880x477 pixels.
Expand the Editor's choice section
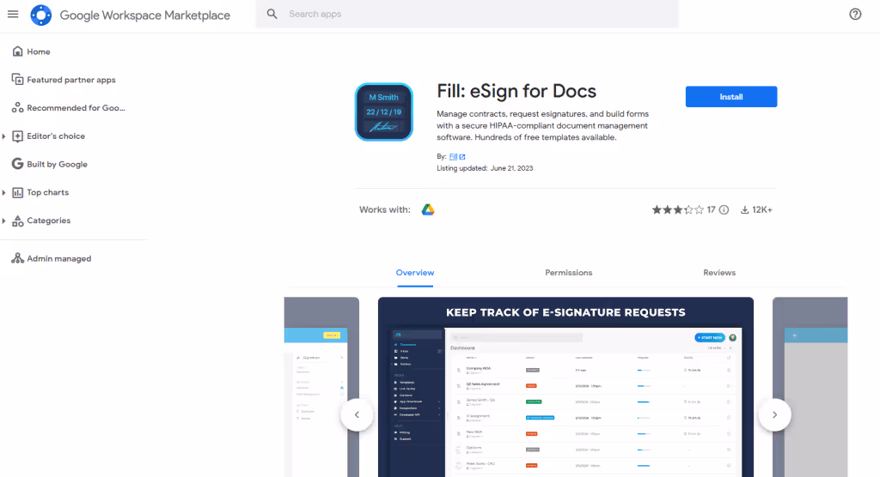coord(4,136)
